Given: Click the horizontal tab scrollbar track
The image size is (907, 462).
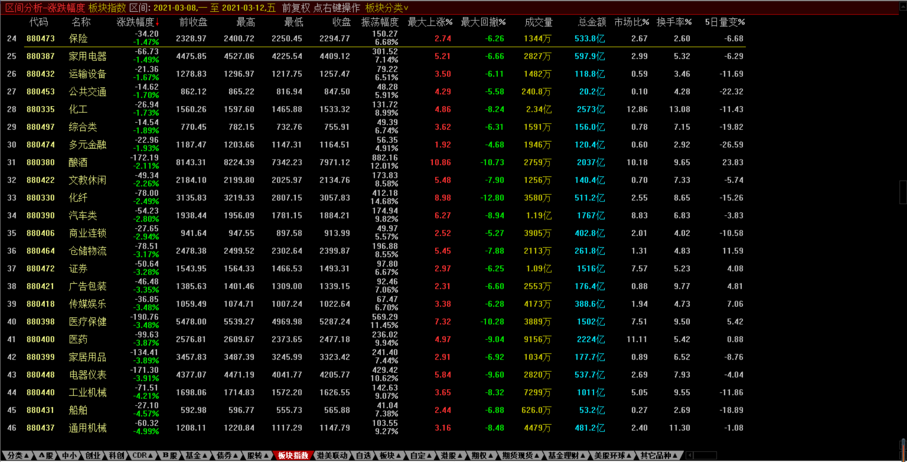Looking at the screenshot, I should click(x=706, y=455).
